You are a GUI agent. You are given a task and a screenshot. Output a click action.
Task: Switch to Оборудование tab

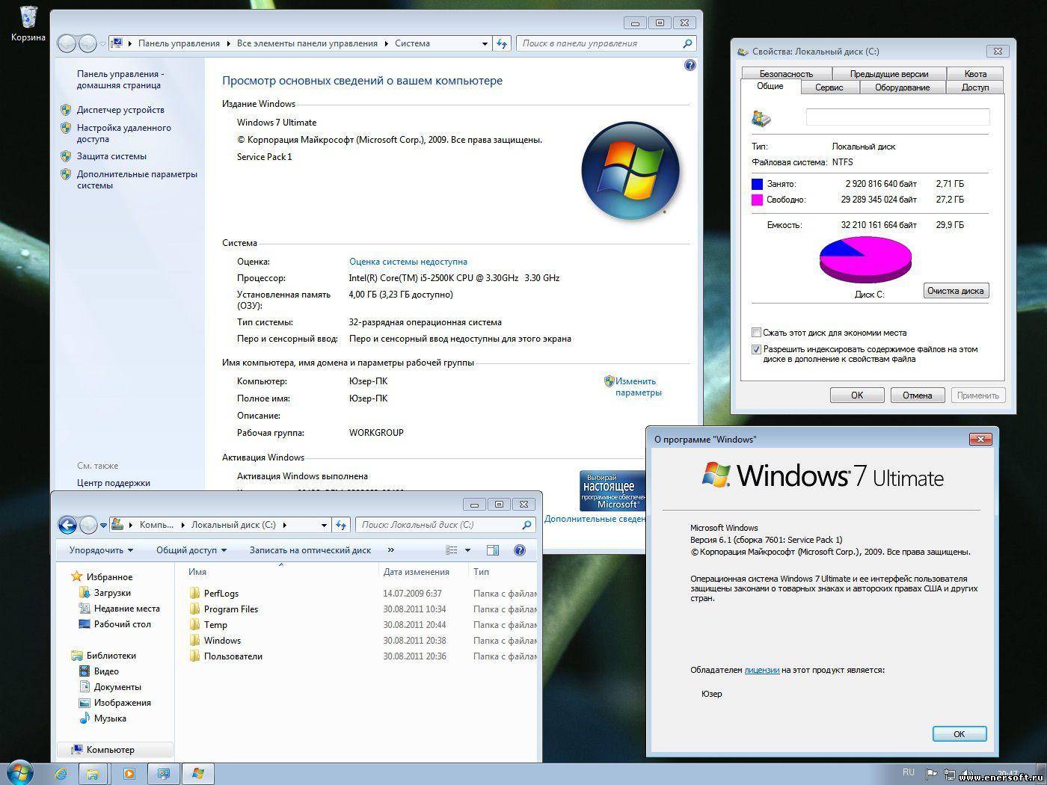point(902,87)
